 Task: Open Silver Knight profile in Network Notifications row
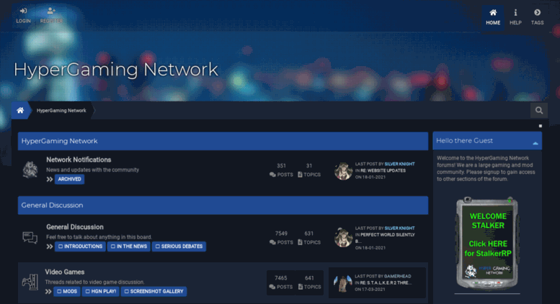399,164
